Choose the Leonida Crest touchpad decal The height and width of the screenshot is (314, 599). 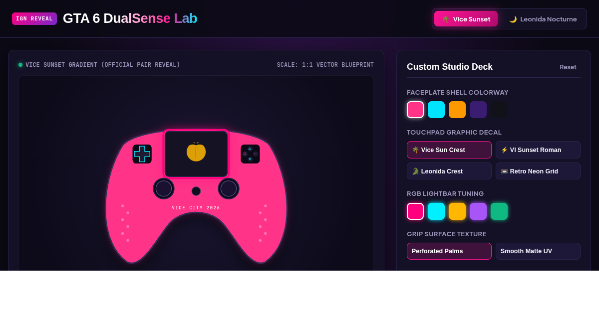pos(449,171)
